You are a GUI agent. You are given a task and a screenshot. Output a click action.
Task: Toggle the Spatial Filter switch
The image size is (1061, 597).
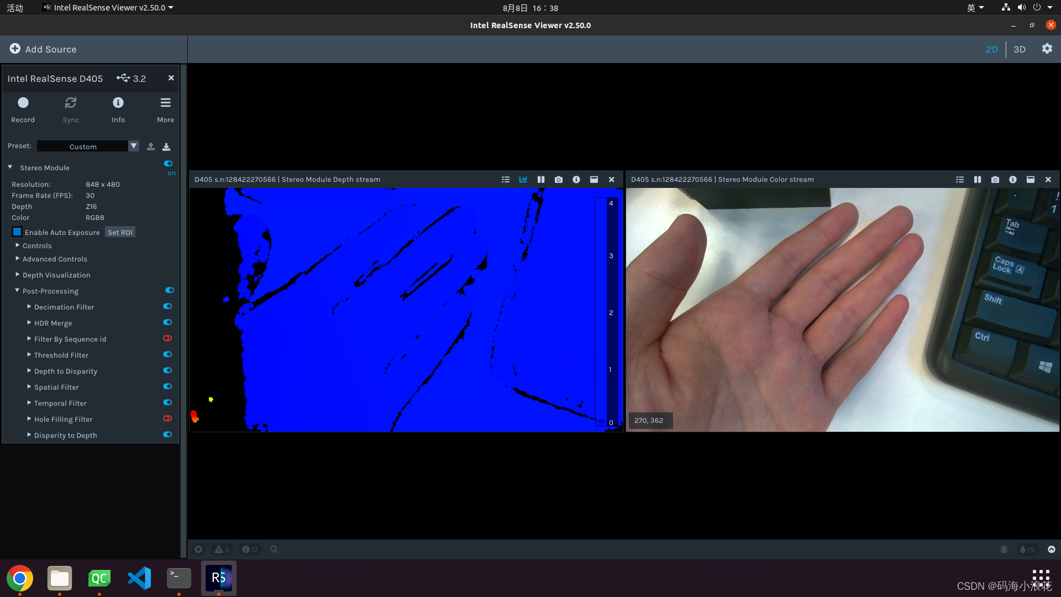click(x=167, y=386)
